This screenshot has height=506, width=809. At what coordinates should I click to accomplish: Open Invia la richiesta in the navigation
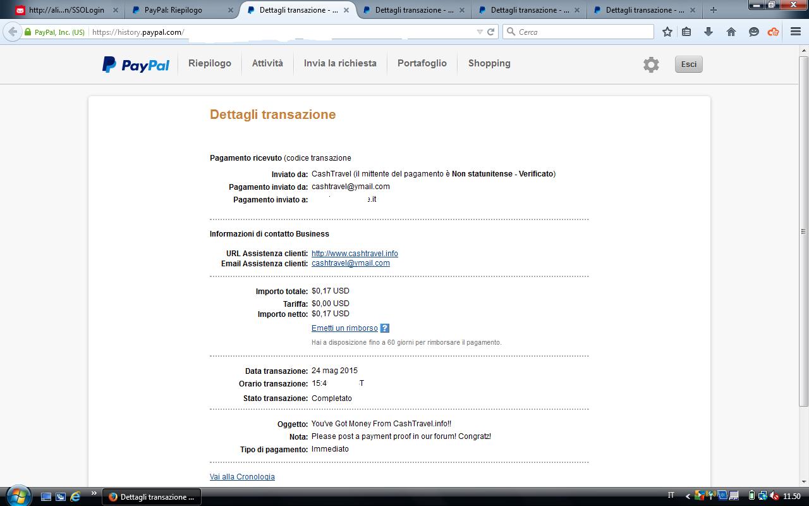[x=340, y=63]
